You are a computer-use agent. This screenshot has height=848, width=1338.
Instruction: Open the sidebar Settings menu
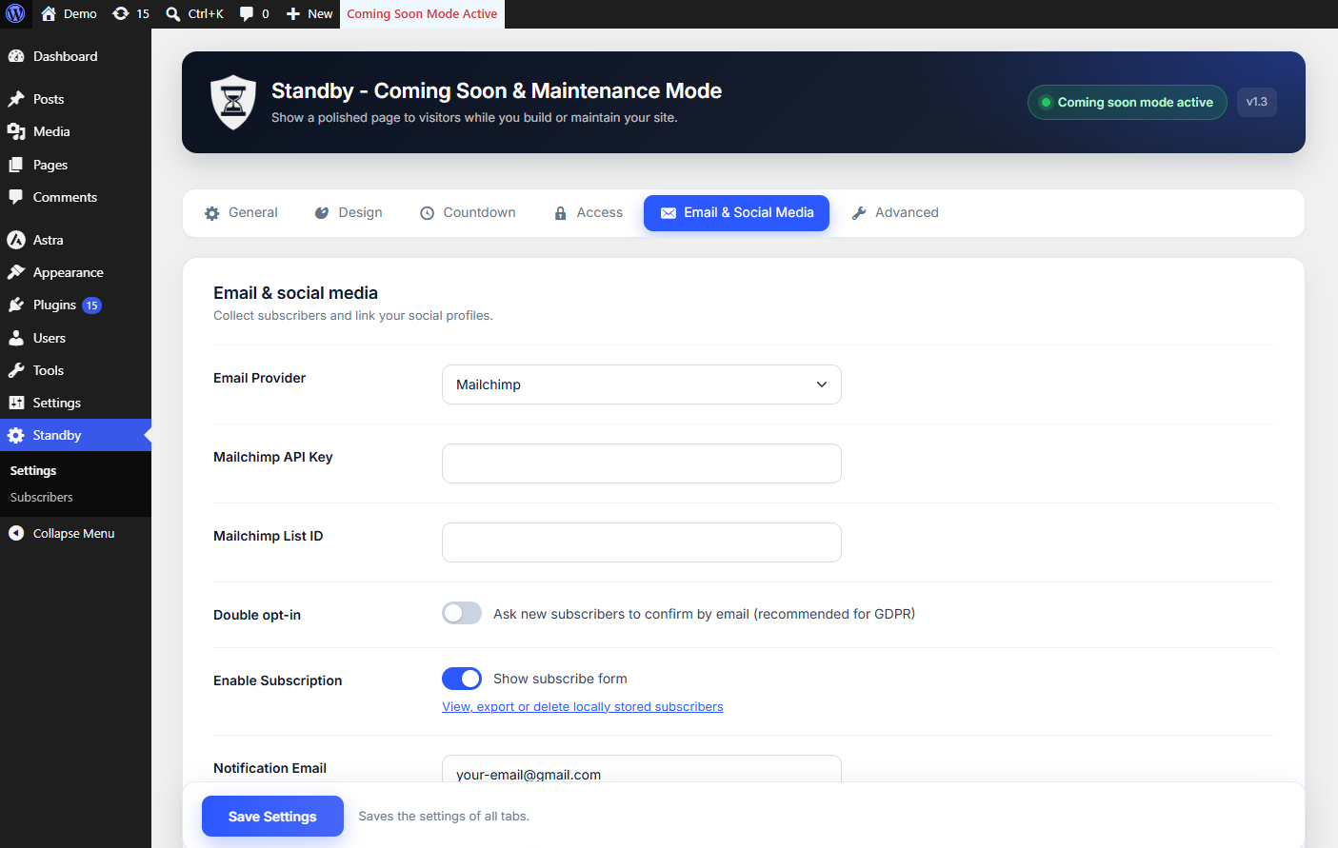click(x=75, y=403)
